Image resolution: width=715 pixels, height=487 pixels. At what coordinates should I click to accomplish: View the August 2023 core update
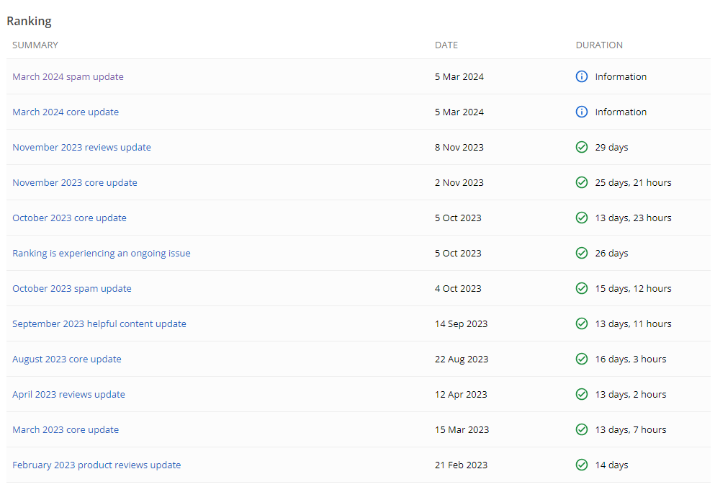coord(67,359)
